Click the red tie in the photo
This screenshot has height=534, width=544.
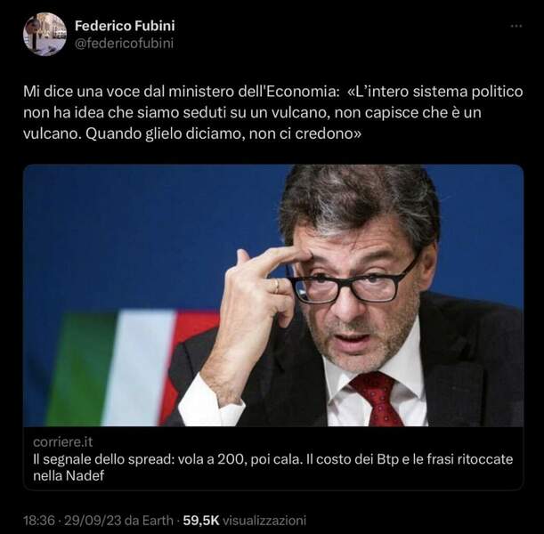click(x=378, y=399)
